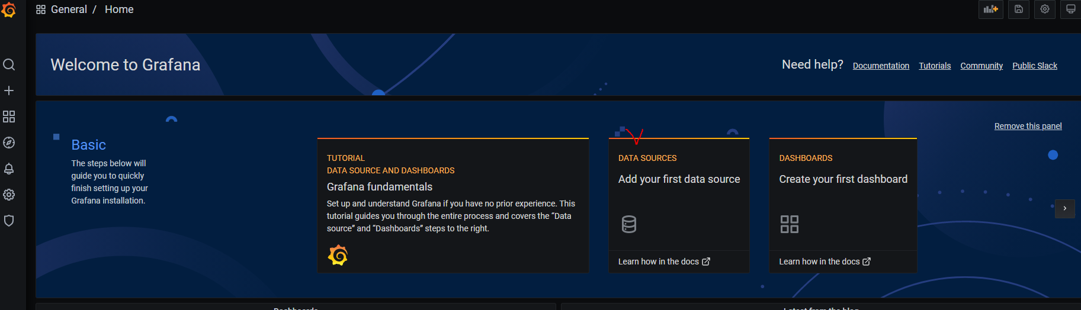Click external link icon under Dashboards card
The image size is (1081, 310).
point(867,261)
